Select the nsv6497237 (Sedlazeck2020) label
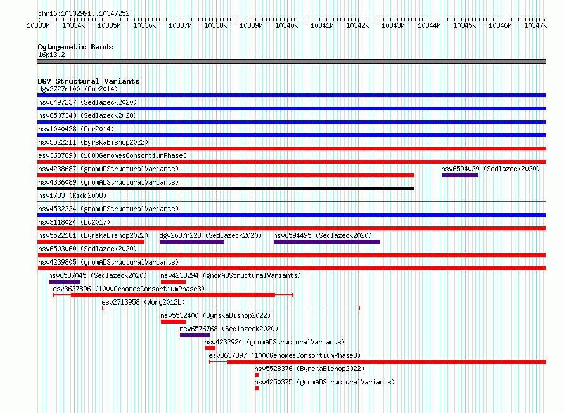 [87, 102]
